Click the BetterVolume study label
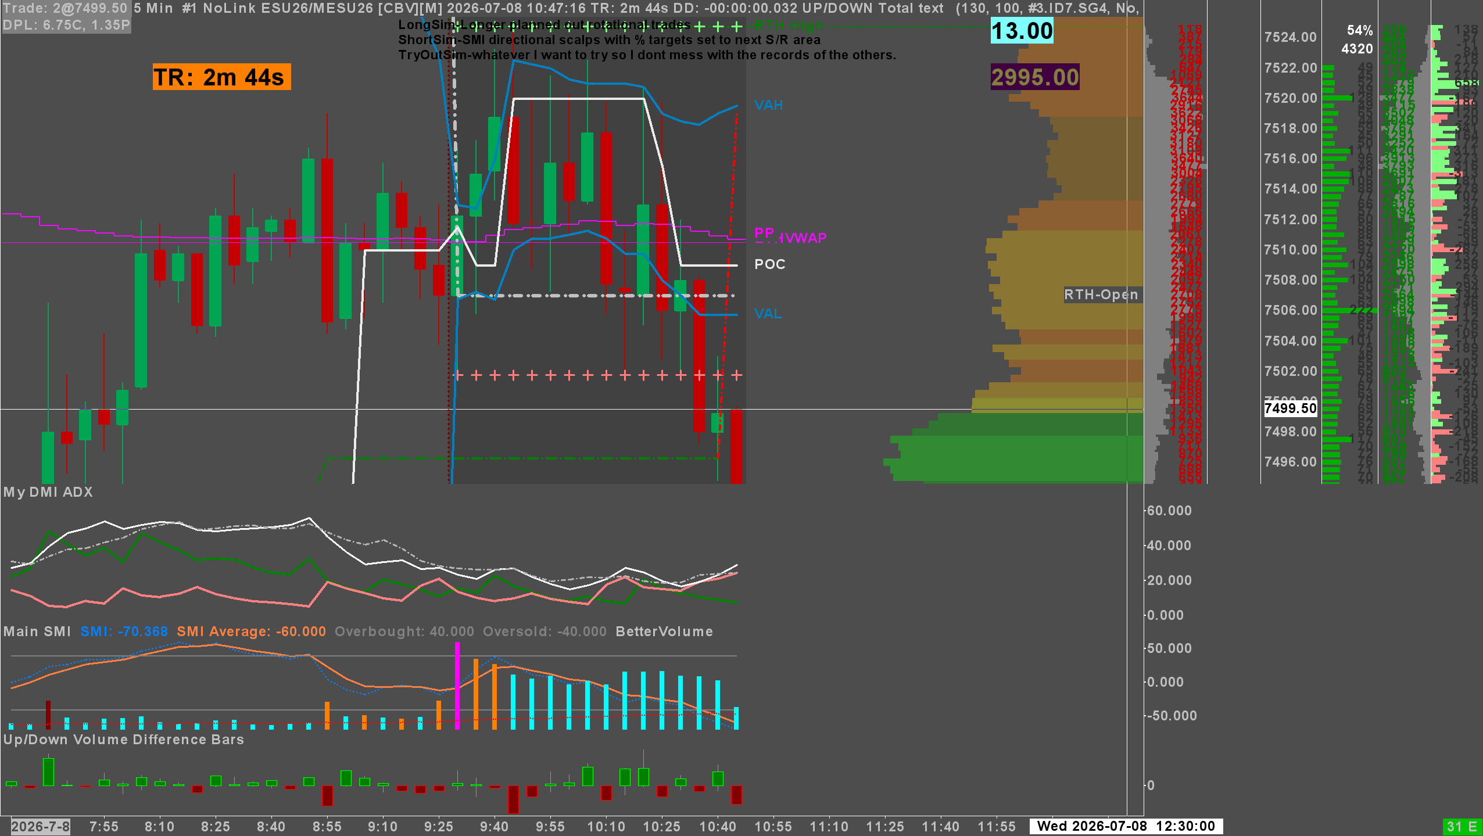This screenshot has width=1483, height=836. point(664,632)
